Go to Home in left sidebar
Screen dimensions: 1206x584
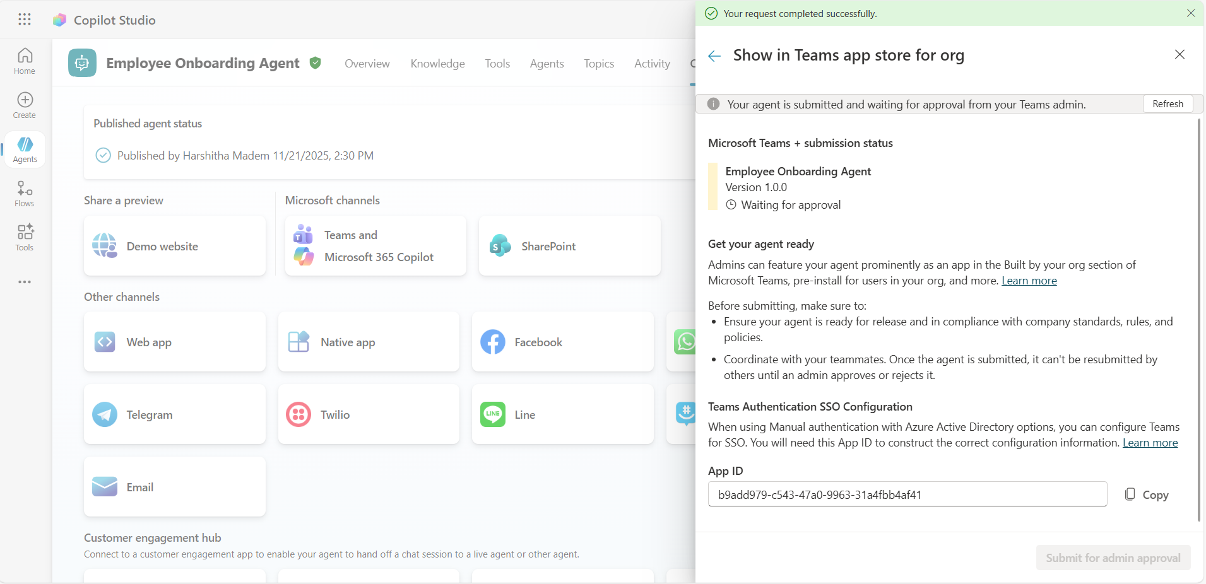pos(25,61)
